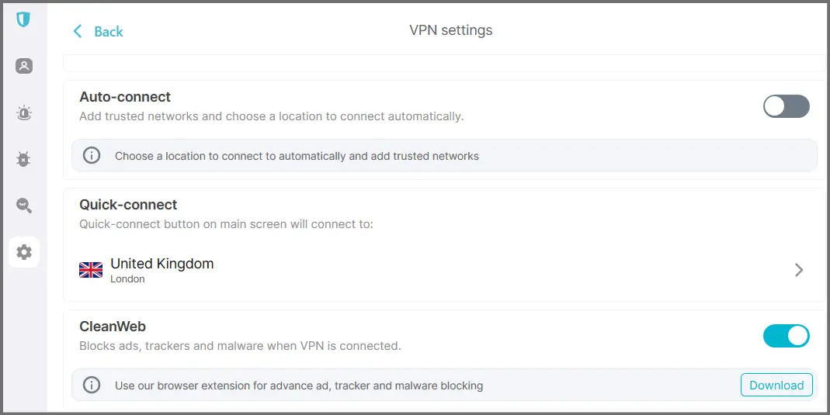Select the Settings gear icon in sidebar
This screenshot has width=830, height=415.
pyautogui.click(x=24, y=252)
